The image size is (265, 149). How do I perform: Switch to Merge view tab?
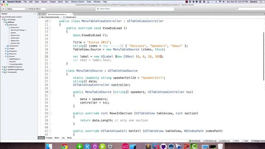click(69, 138)
